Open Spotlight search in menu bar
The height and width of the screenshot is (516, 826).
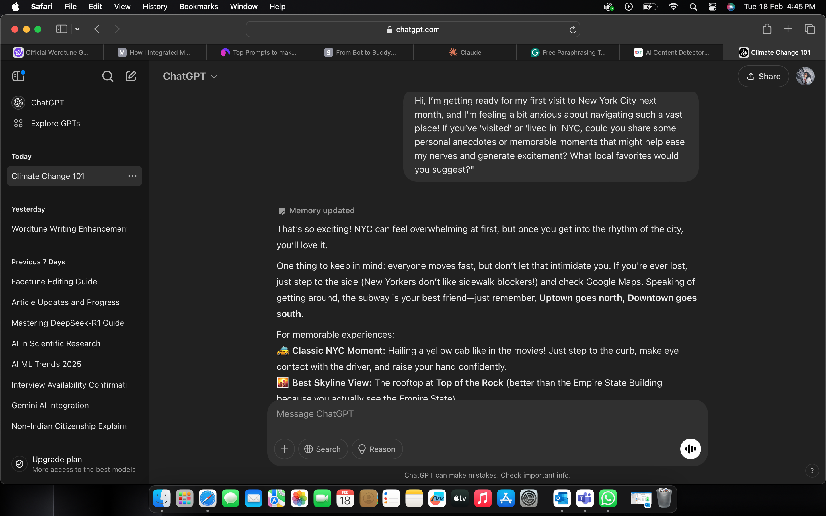693,7
